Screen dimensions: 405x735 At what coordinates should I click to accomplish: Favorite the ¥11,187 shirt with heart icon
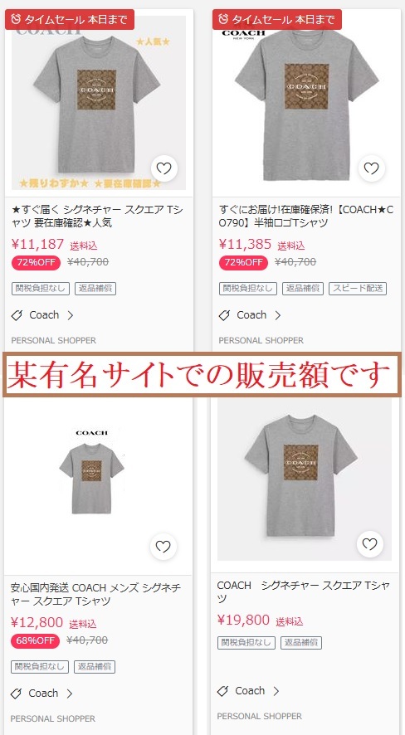coord(164,168)
